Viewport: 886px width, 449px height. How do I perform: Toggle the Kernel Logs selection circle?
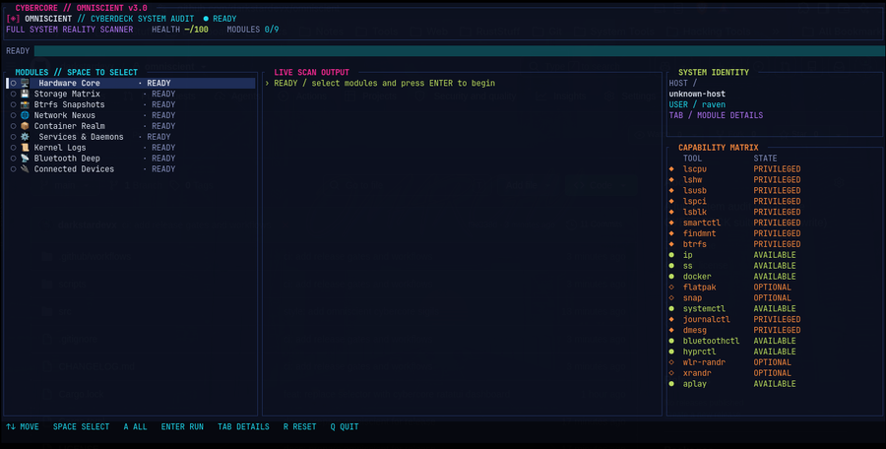pos(14,148)
